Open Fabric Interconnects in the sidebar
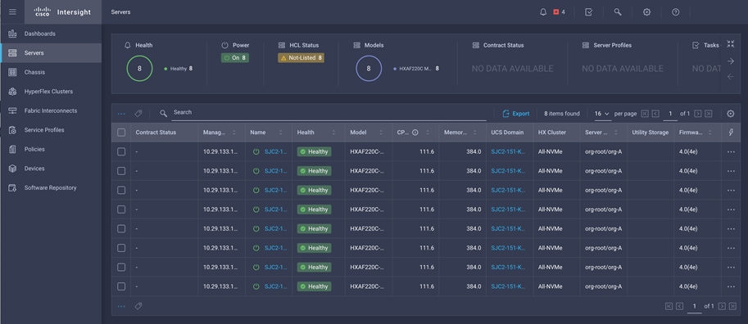Screen dimensions: 748x324 pyautogui.click(x=51, y=110)
